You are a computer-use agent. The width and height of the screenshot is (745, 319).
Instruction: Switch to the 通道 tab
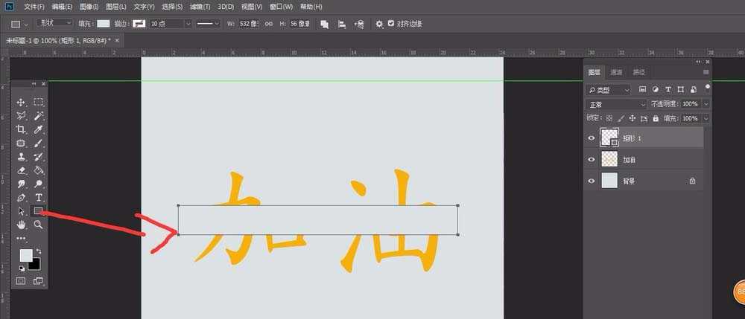616,72
